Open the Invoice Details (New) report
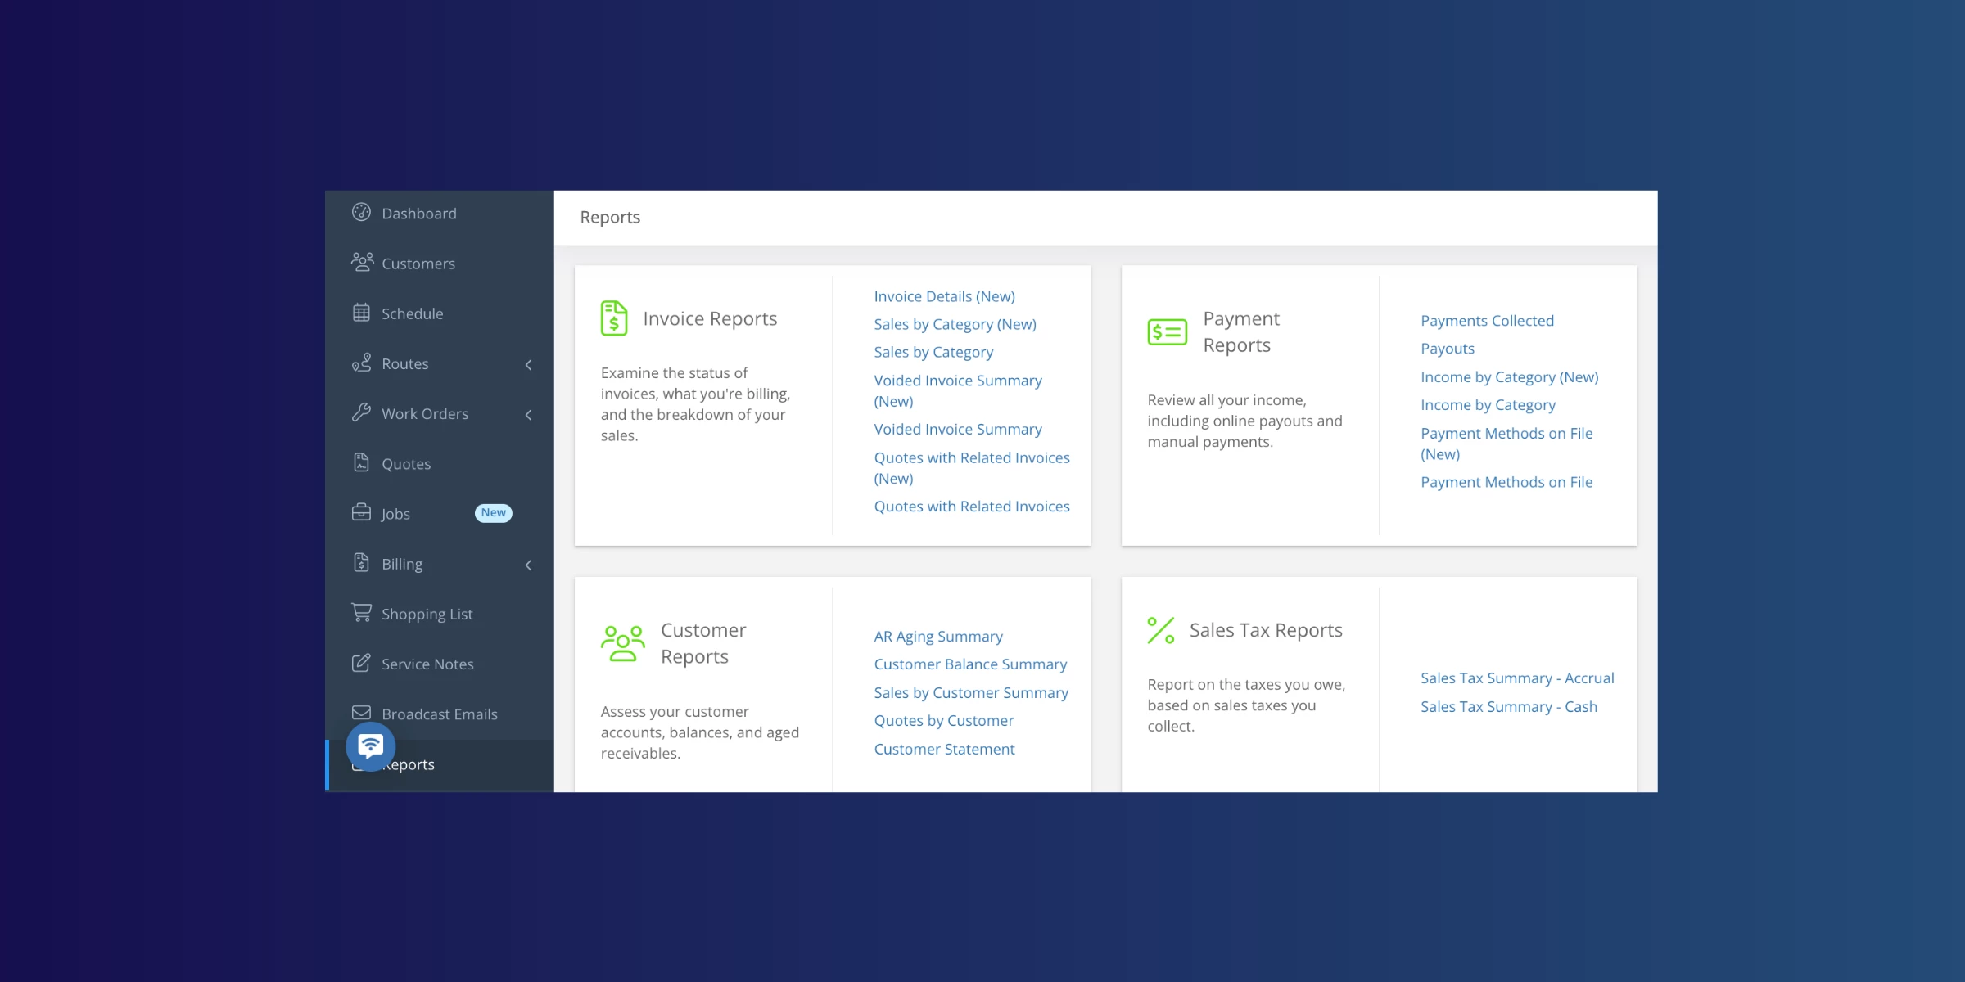Image resolution: width=1965 pixels, height=982 pixels. [x=944, y=296]
